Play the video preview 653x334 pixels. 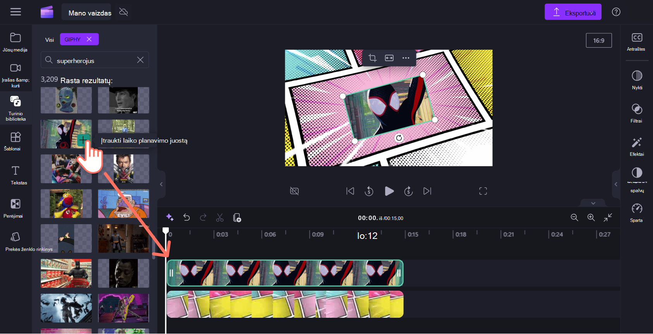(389, 191)
